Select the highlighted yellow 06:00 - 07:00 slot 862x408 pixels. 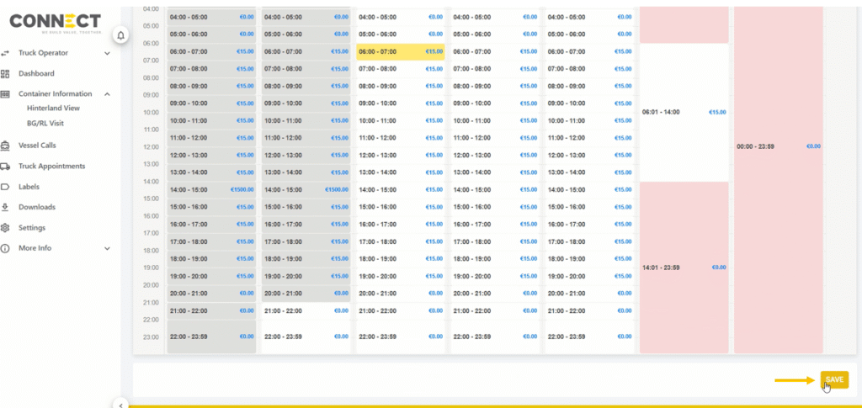click(x=401, y=51)
